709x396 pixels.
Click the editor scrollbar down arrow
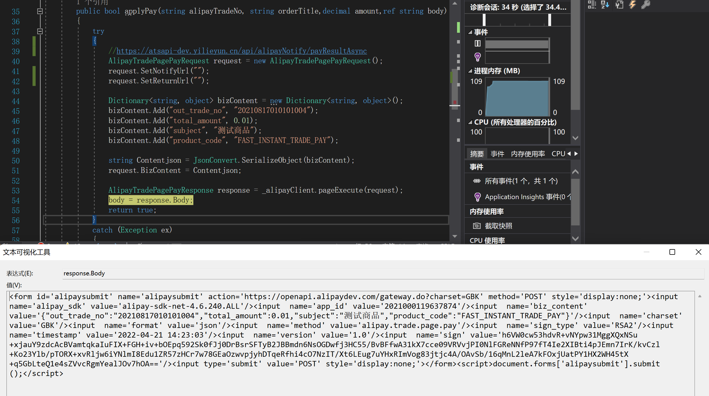[454, 236]
